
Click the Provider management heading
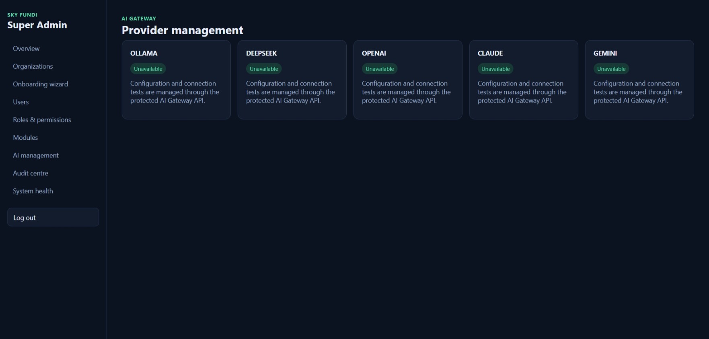[183, 30]
